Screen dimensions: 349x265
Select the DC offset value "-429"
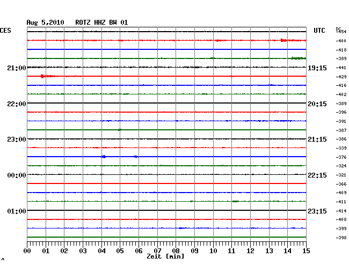pos(341,77)
